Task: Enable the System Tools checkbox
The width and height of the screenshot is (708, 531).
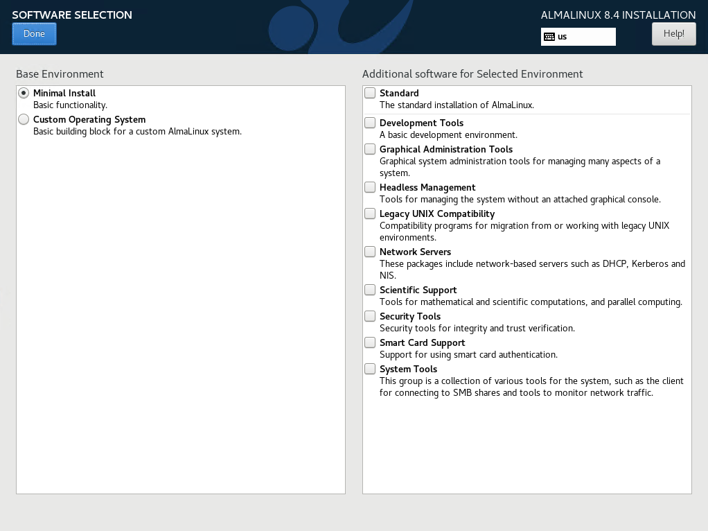Action: point(370,369)
